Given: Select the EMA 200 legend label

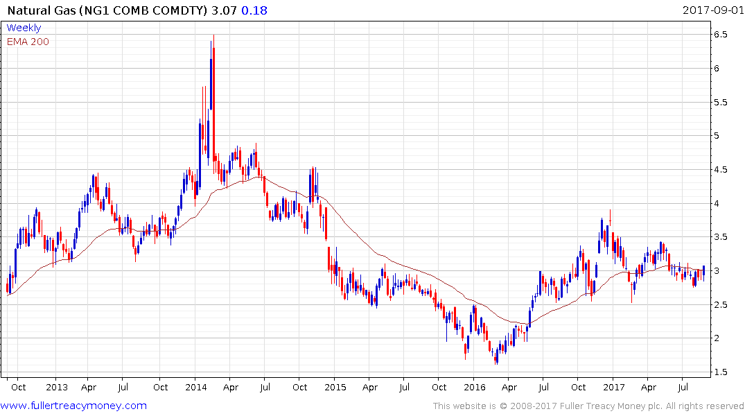Looking at the screenshot, I should (28, 41).
